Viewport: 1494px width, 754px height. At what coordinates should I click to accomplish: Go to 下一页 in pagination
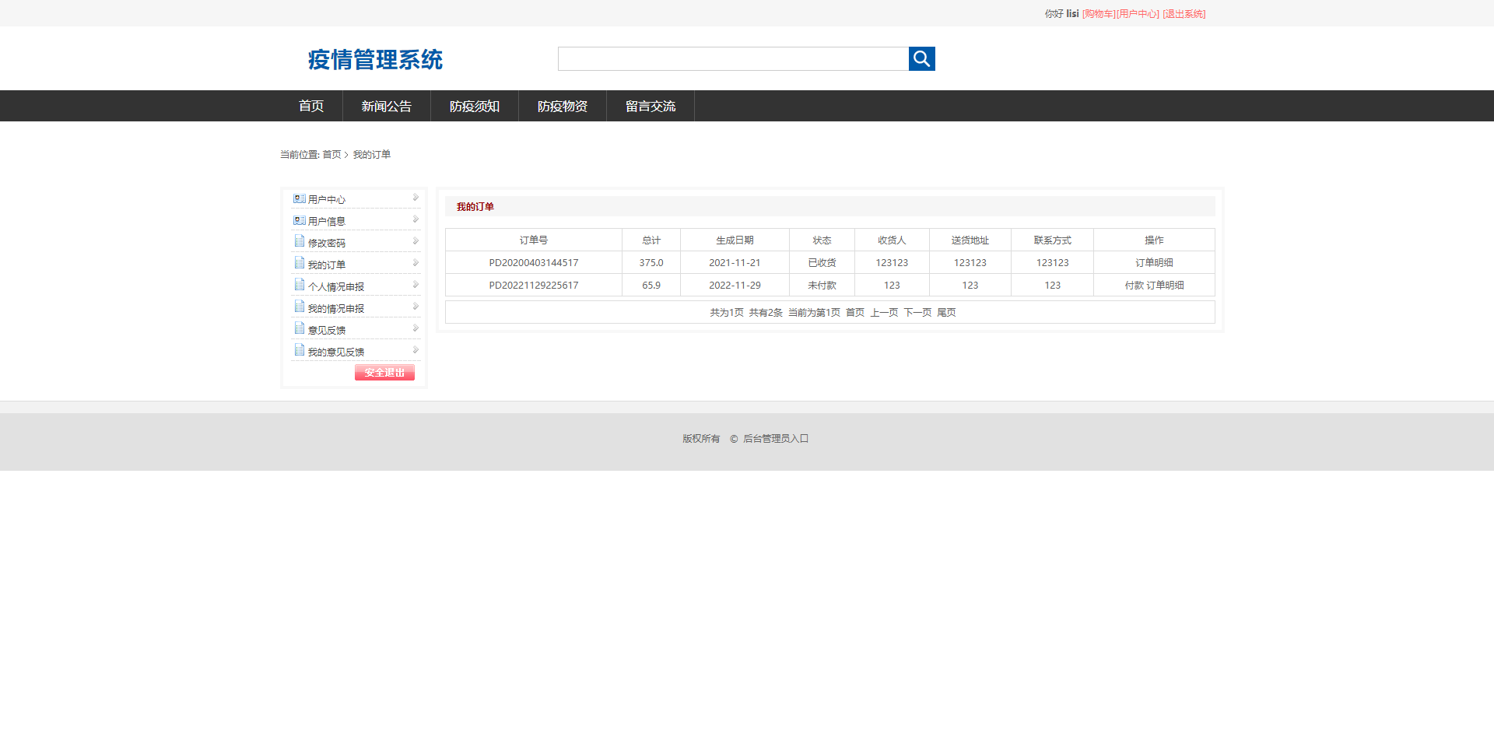[x=917, y=313]
